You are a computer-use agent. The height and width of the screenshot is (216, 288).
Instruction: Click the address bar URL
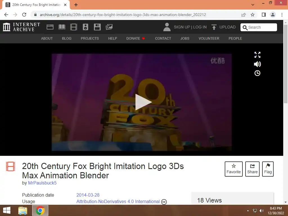[123, 15]
